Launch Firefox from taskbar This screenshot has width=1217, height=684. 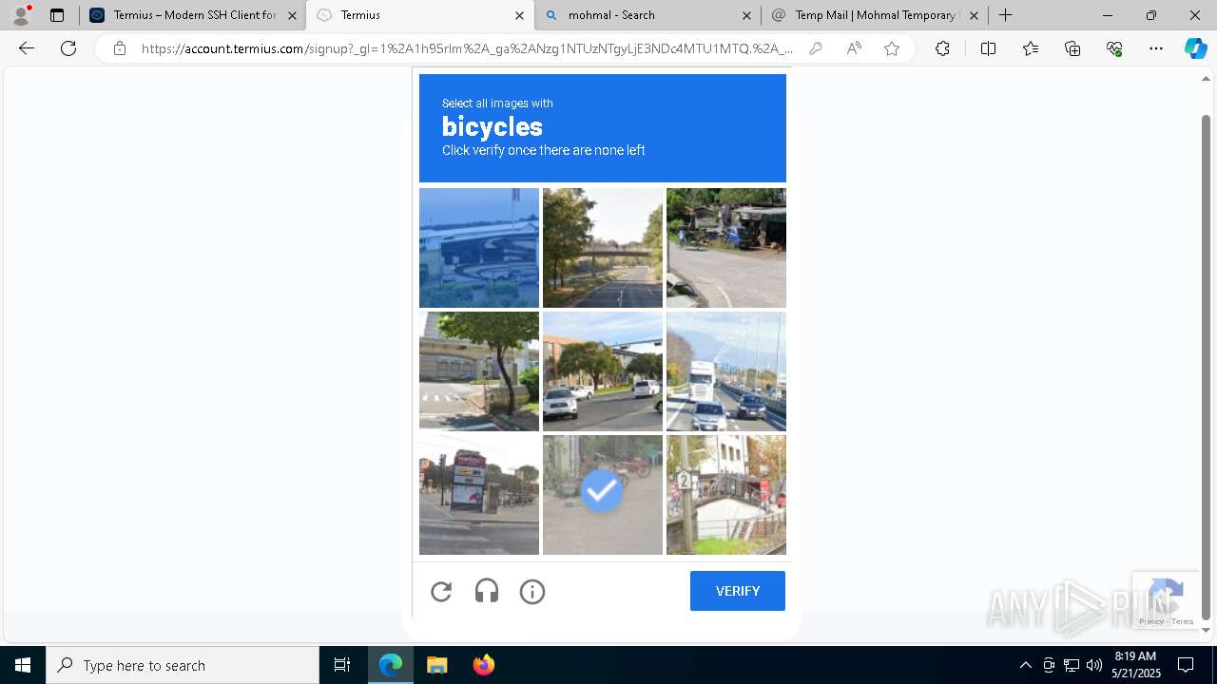[x=483, y=665]
